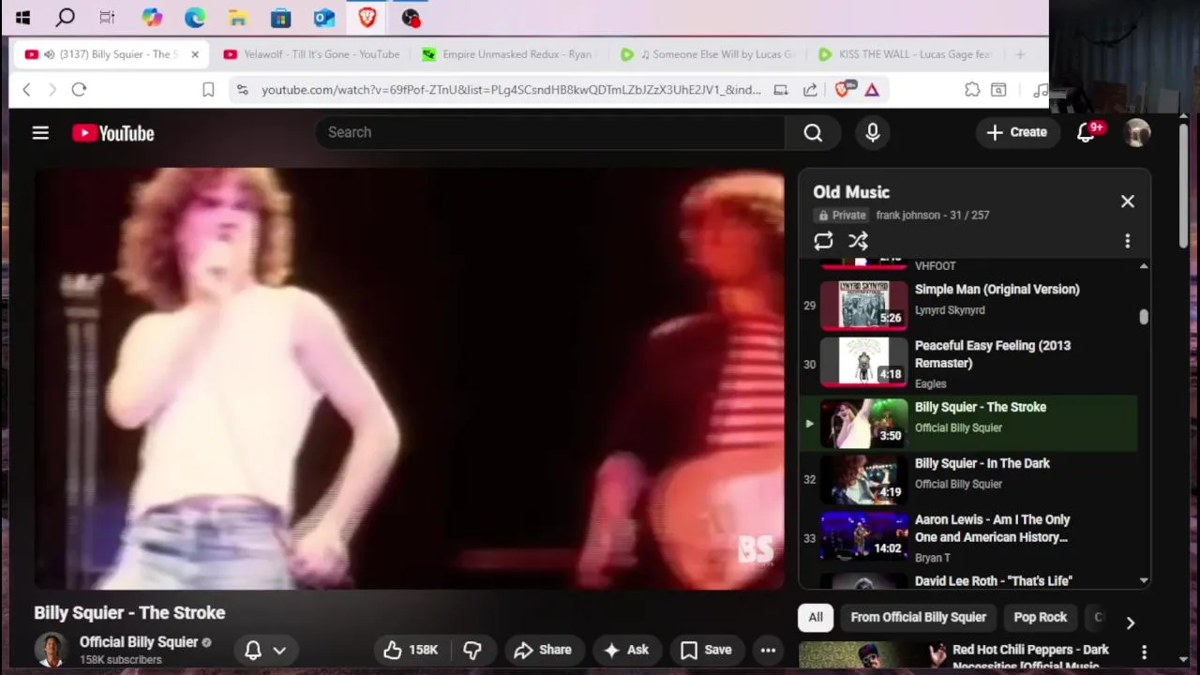Viewport: 1200px width, 675px height.
Task: Go to the YouTube home logo
Action: (113, 133)
